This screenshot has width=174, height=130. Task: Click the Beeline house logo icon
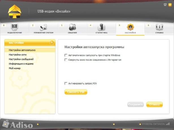(x=14, y=11)
